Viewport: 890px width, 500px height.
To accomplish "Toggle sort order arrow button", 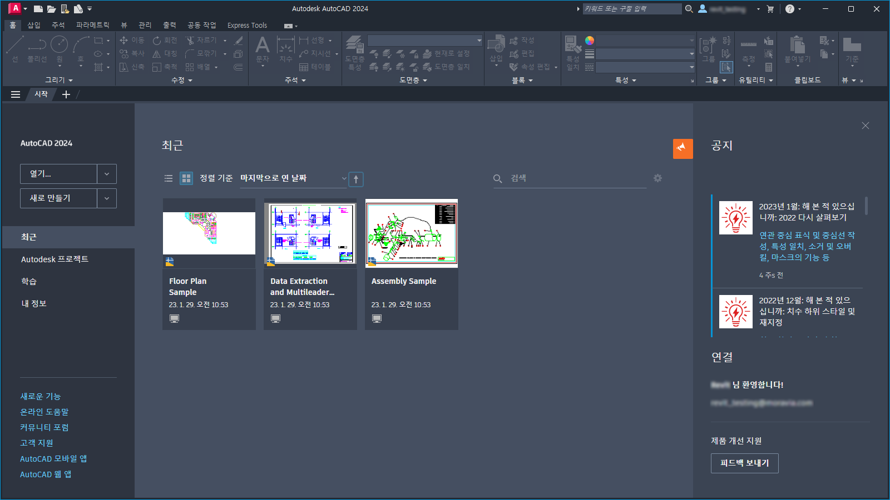I will click(x=356, y=179).
